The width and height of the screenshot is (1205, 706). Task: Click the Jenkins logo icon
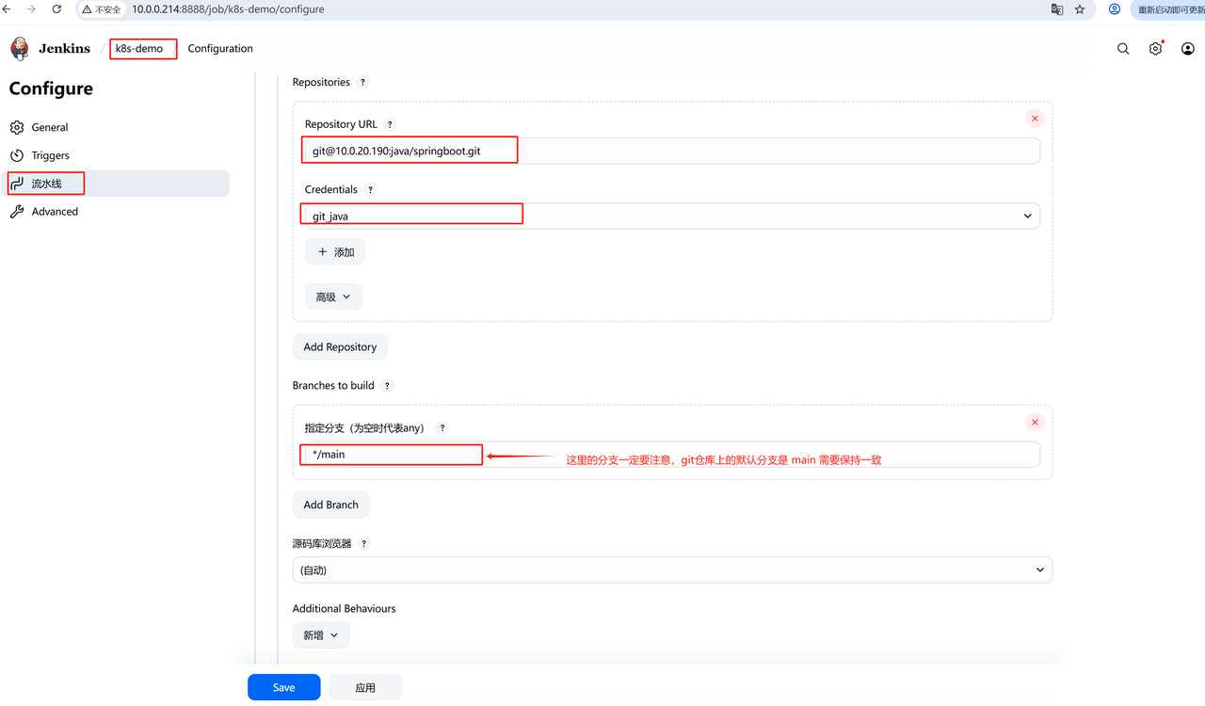click(x=20, y=49)
